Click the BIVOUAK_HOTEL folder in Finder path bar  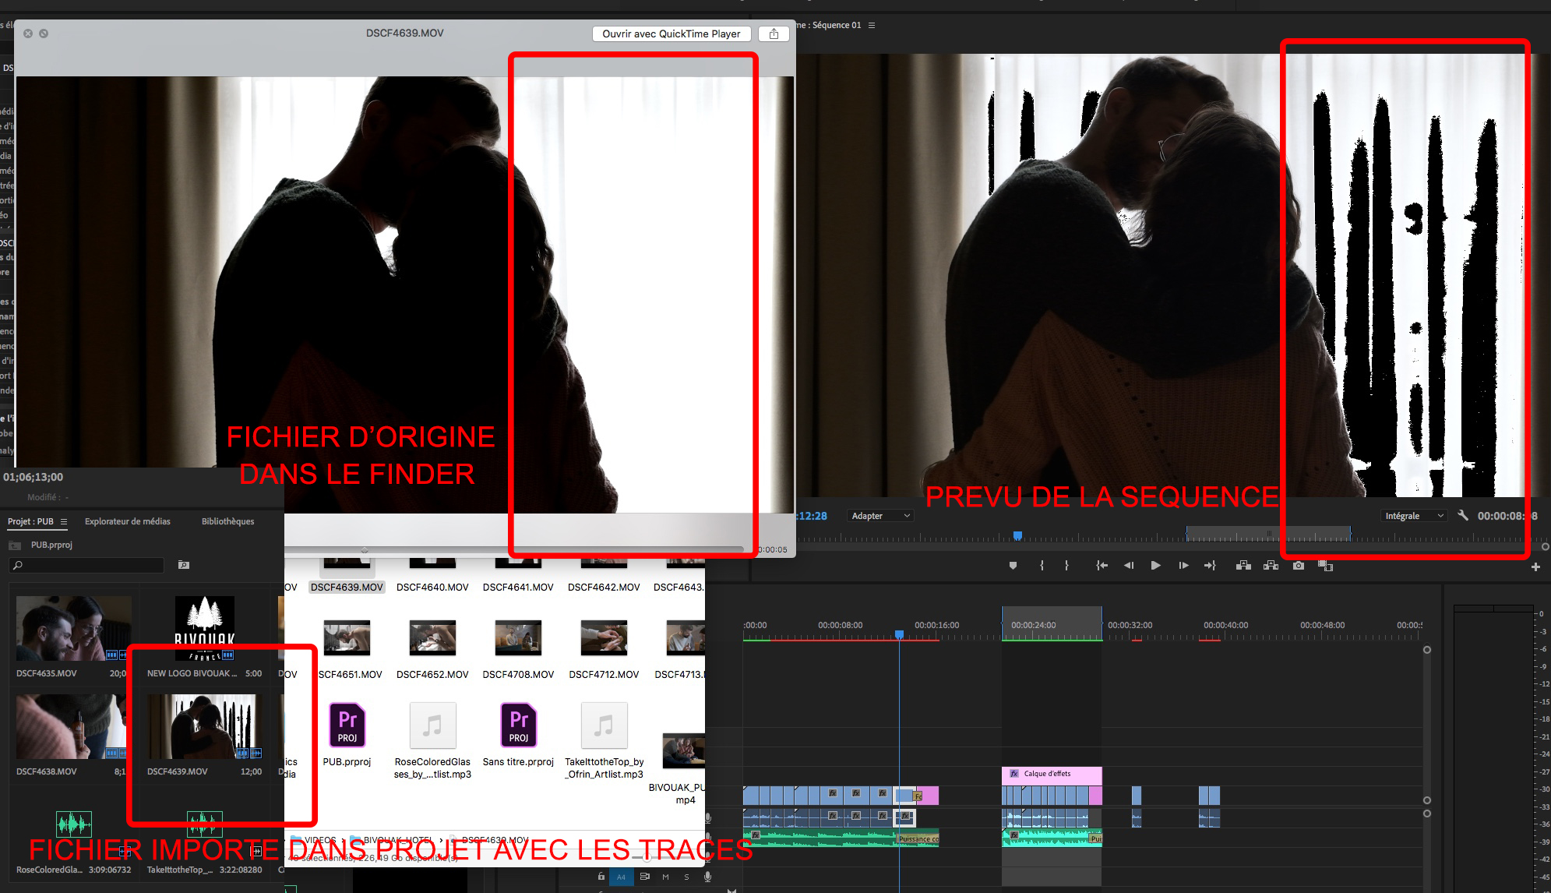pyautogui.click(x=391, y=840)
